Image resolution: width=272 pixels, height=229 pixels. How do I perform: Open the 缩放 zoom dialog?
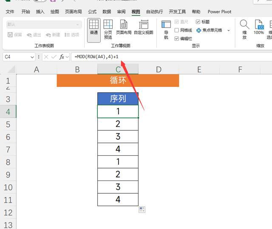point(245,29)
